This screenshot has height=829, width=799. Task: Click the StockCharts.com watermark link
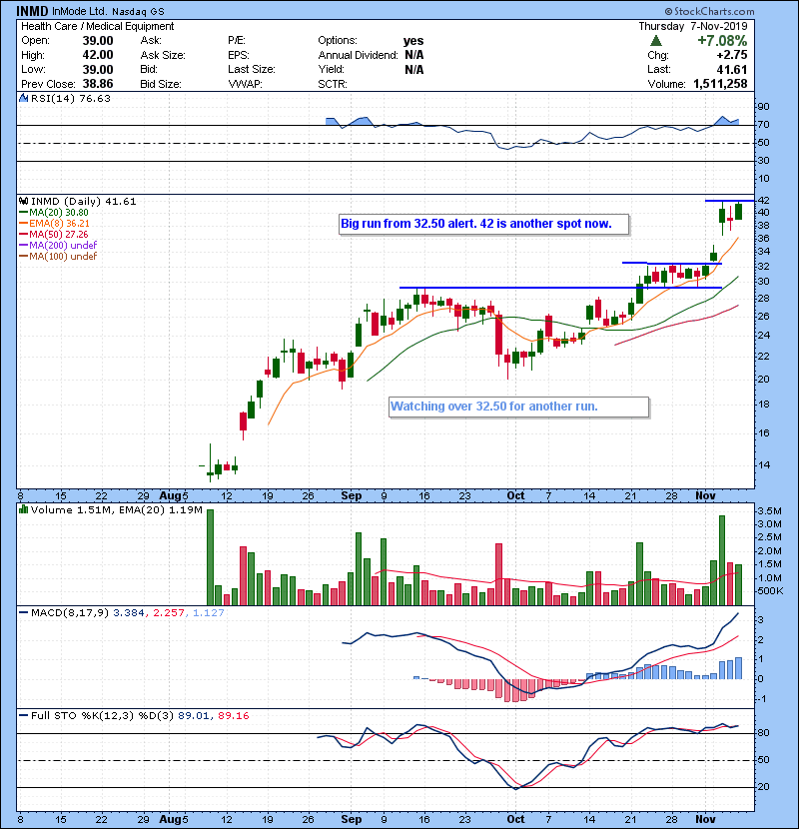point(710,11)
